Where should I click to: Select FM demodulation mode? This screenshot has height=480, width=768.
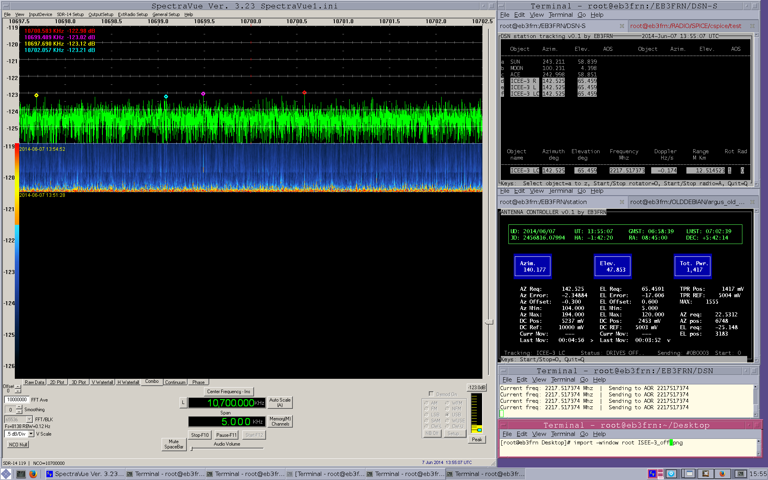point(426,409)
